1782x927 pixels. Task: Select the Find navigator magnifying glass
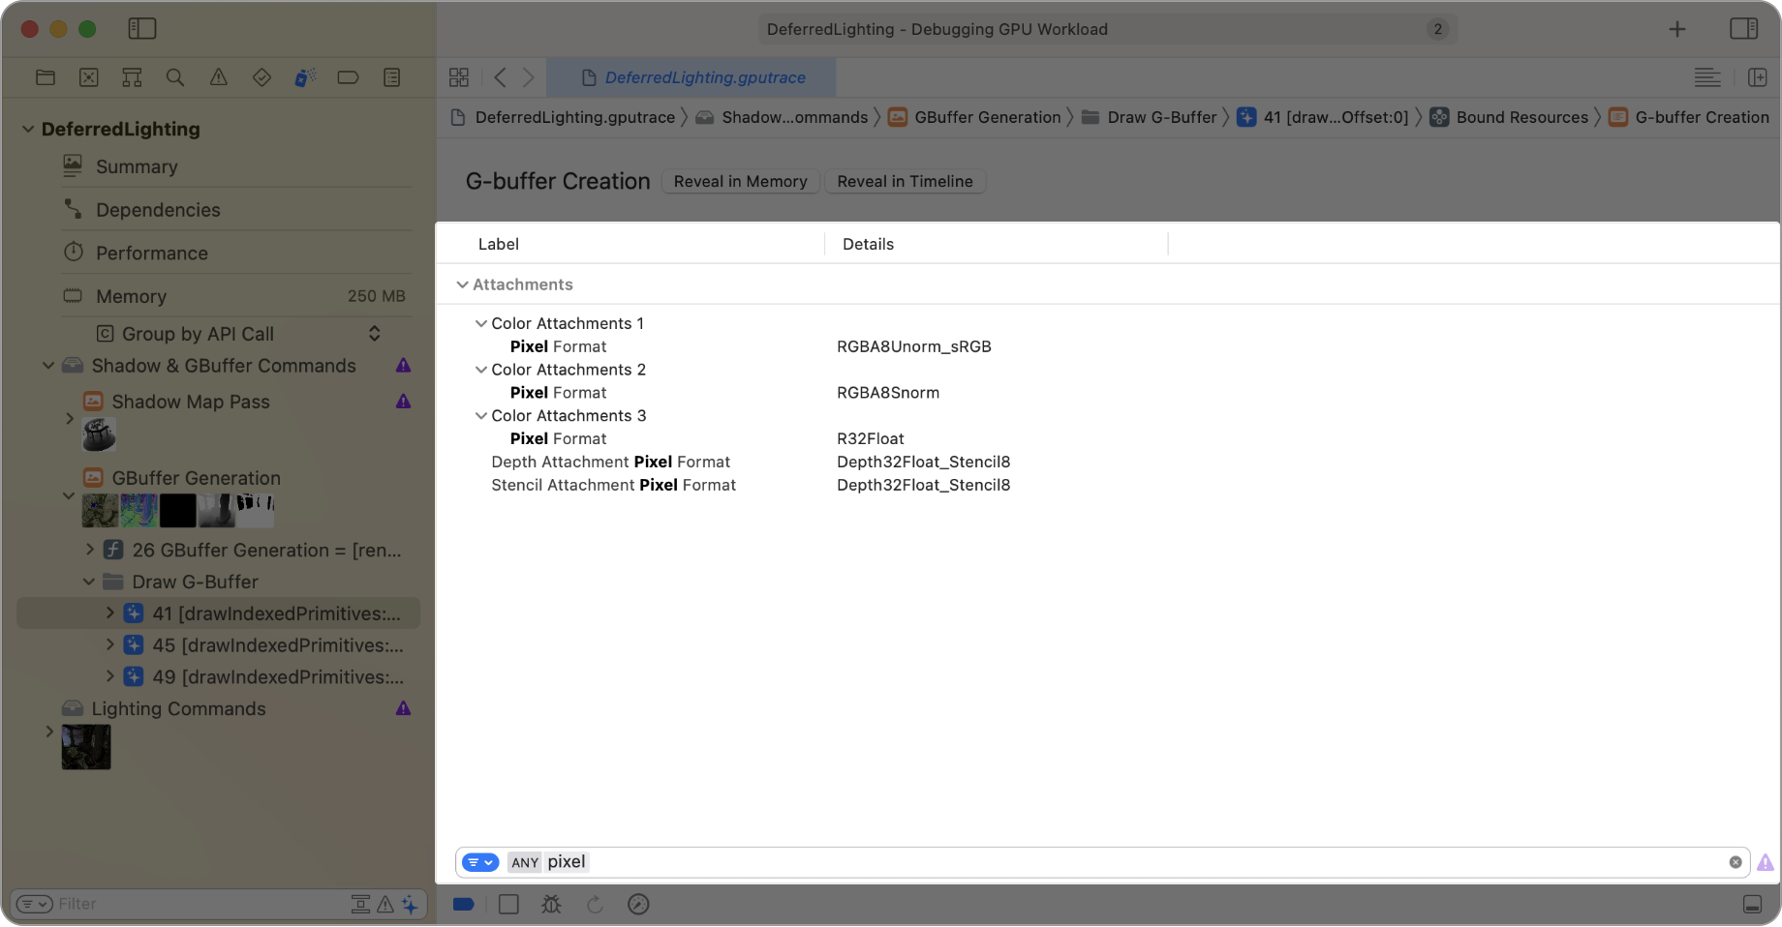click(x=175, y=77)
